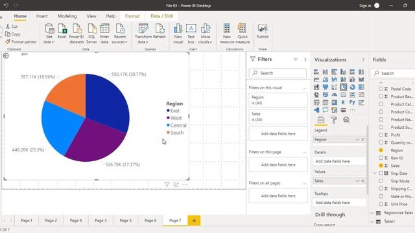415x233 pixels.
Task: Open the More visuals dropdown
Action: click(x=205, y=34)
